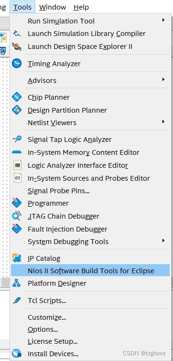
Task: Click the Tcl Scripts feather icon
Action: pyautogui.click(x=17, y=301)
